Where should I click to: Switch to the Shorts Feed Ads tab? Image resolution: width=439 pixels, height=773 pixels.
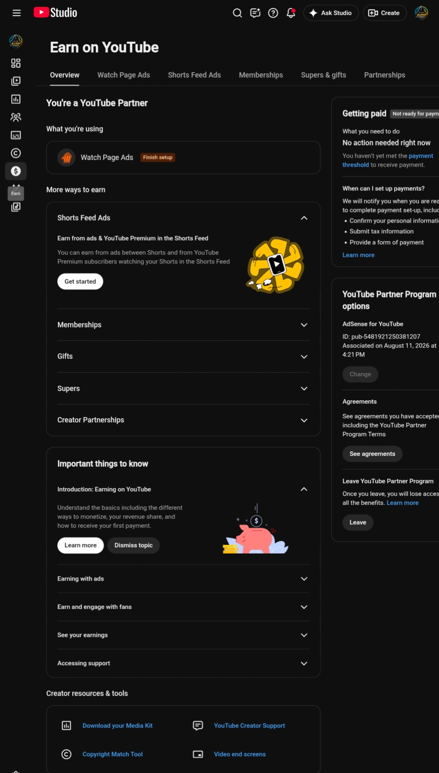pos(194,75)
